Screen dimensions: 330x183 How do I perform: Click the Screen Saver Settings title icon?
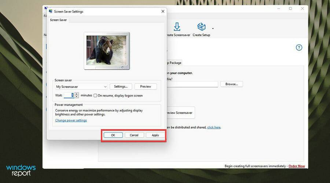[x=50, y=11]
